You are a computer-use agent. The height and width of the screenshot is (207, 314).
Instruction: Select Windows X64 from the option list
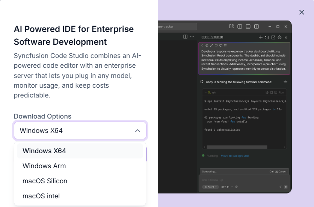point(80,151)
